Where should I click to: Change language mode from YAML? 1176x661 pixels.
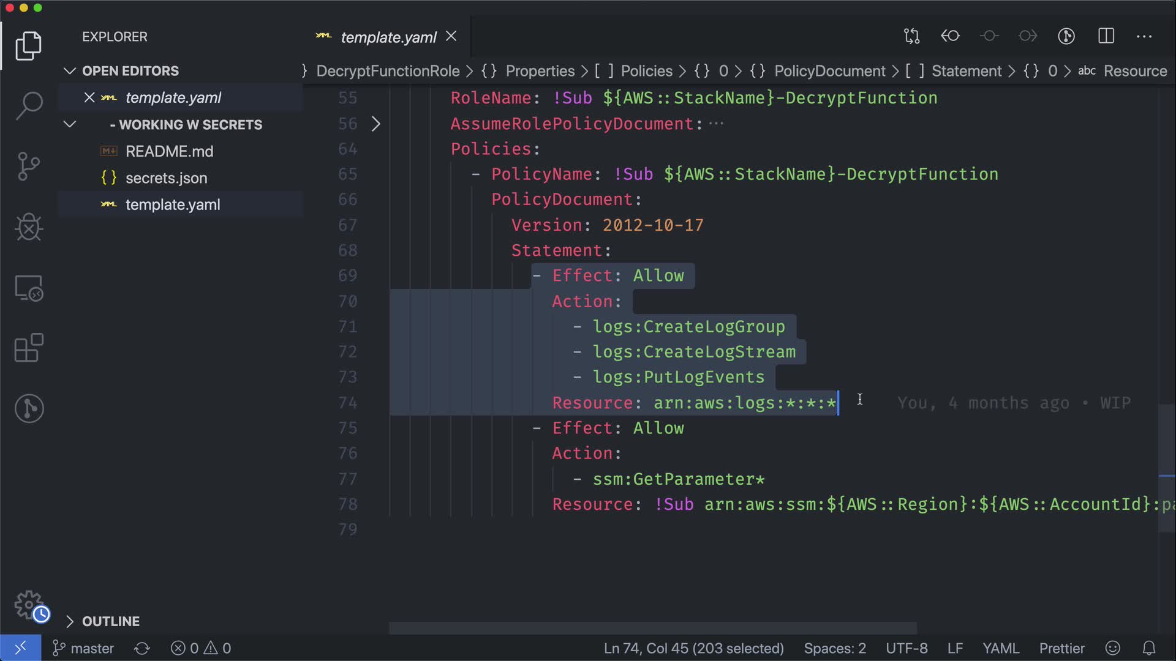[x=1000, y=648]
